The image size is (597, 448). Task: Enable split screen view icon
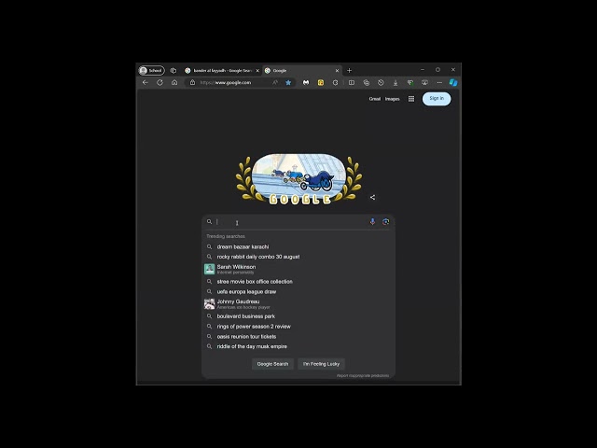352,83
